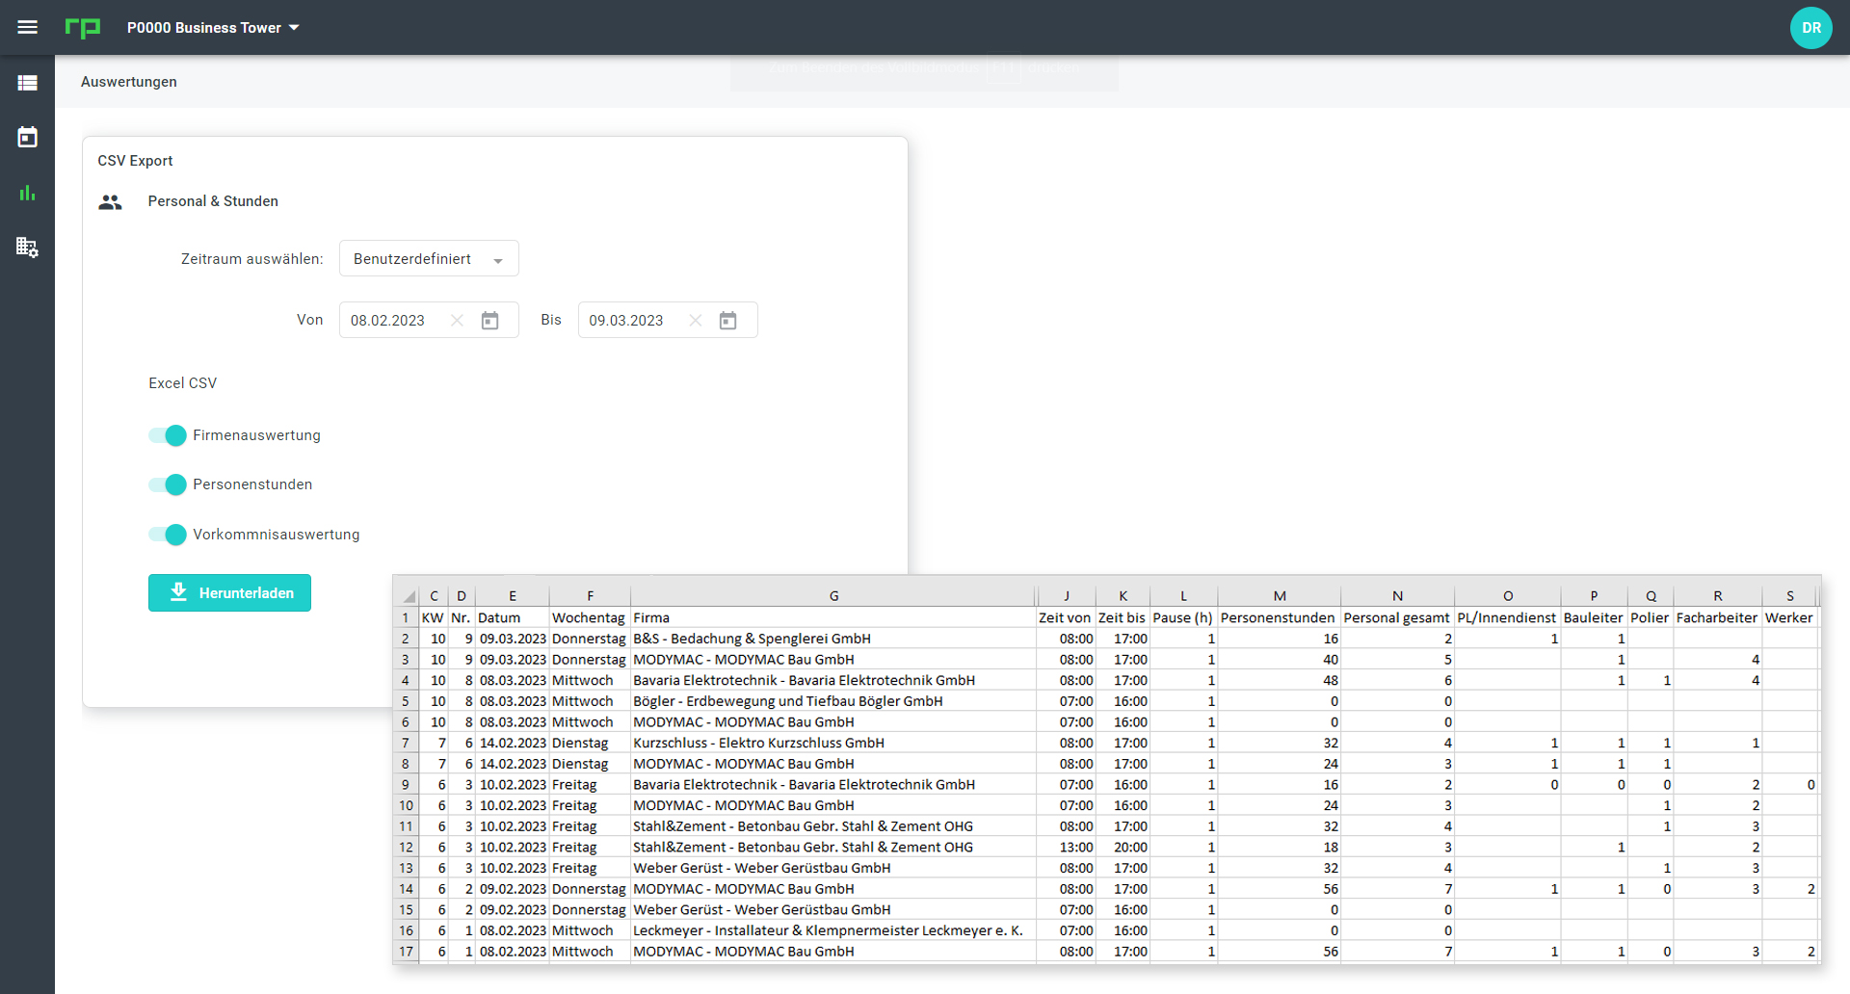This screenshot has width=1850, height=994.
Task: Turn off the Personenstunden switch
Action: click(x=168, y=484)
